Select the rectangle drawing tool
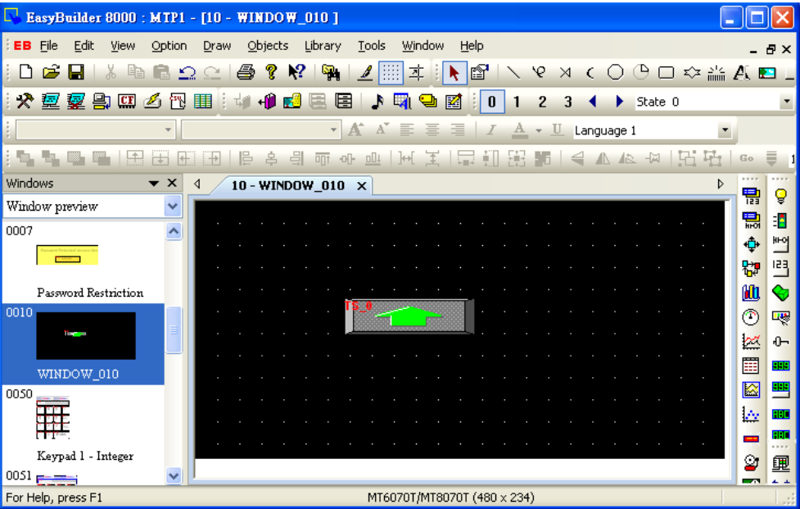Screen dimensions: 800x509 [x=666, y=72]
